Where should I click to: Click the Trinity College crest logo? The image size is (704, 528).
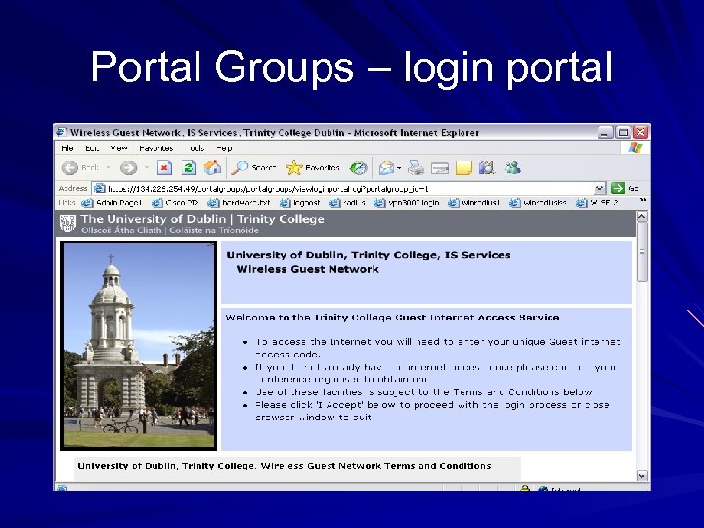pos(67,223)
